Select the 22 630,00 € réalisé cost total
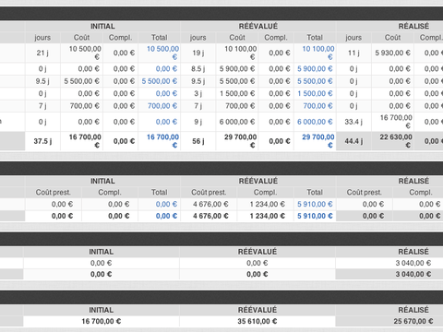The height and width of the screenshot is (332, 443). point(396,141)
